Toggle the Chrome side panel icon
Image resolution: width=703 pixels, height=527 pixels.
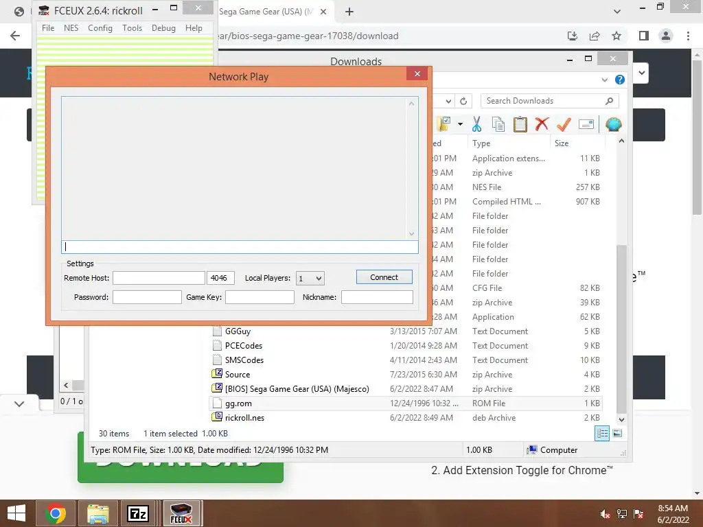(x=644, y=36)
